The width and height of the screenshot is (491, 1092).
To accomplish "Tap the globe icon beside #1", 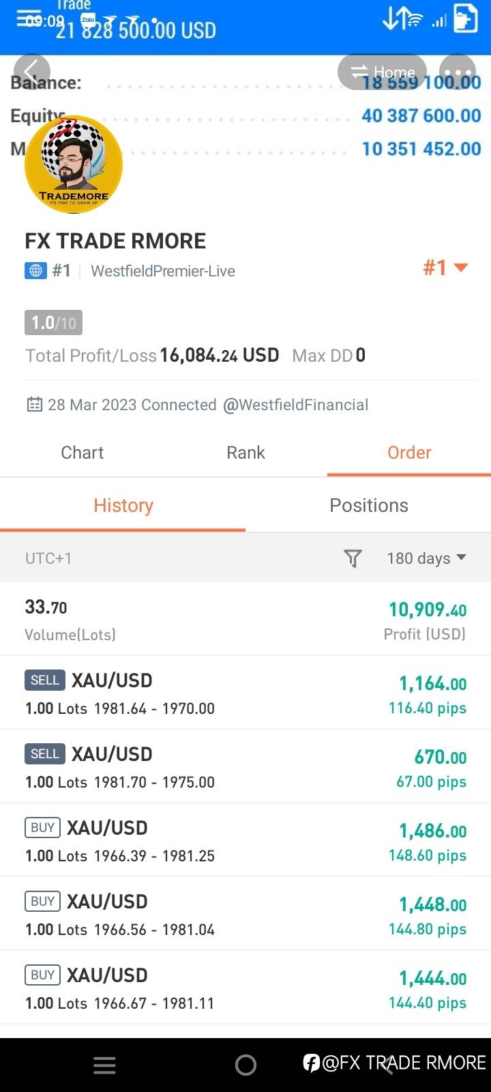I will click(35, 271).
